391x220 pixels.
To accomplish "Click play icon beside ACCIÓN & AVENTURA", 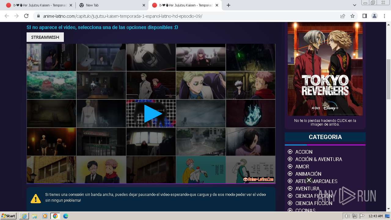I will [x=290, y=159].
